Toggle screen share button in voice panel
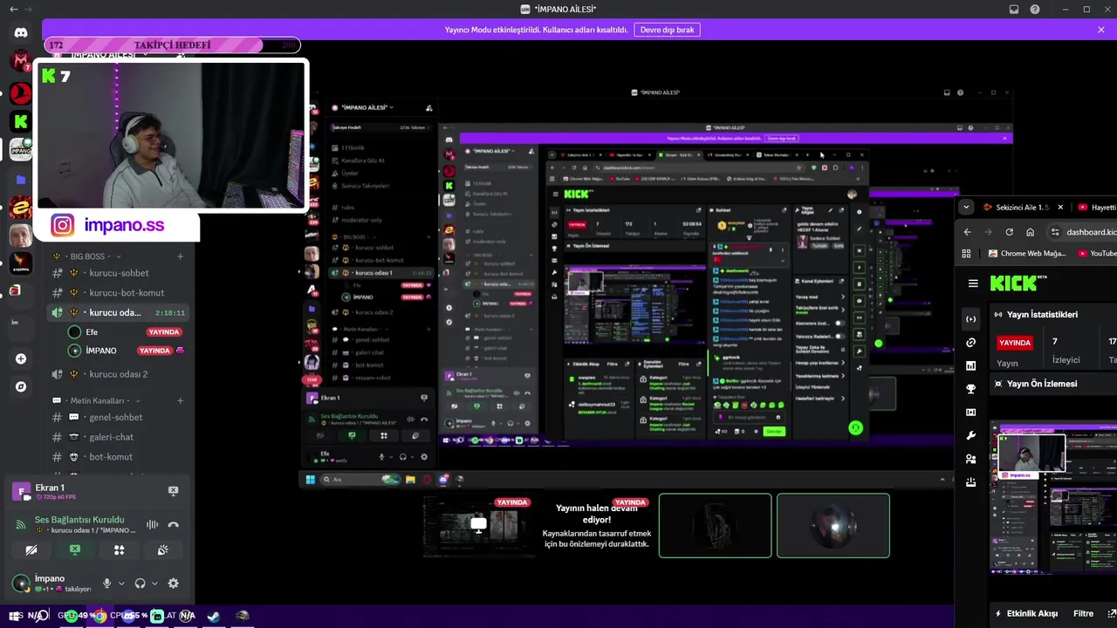 (75, 550)
